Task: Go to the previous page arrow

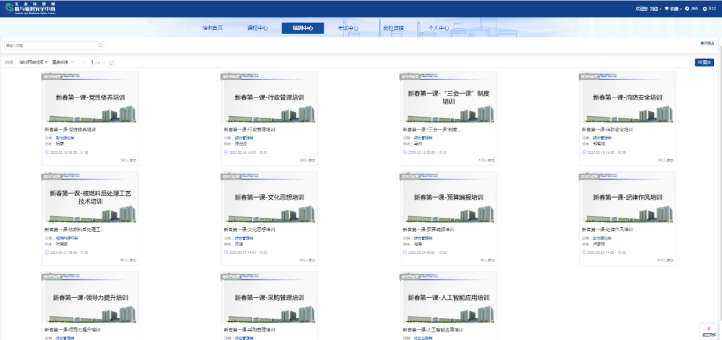Action: (84, 63)
